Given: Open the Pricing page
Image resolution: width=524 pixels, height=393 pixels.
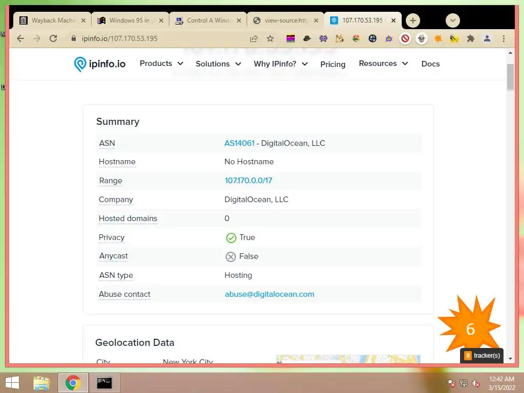Looking at the screenshot, I should pyautogui.click(x=333, y=64).
